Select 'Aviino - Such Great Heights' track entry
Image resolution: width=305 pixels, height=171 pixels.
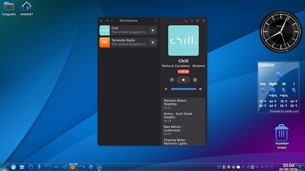point(183,117)
